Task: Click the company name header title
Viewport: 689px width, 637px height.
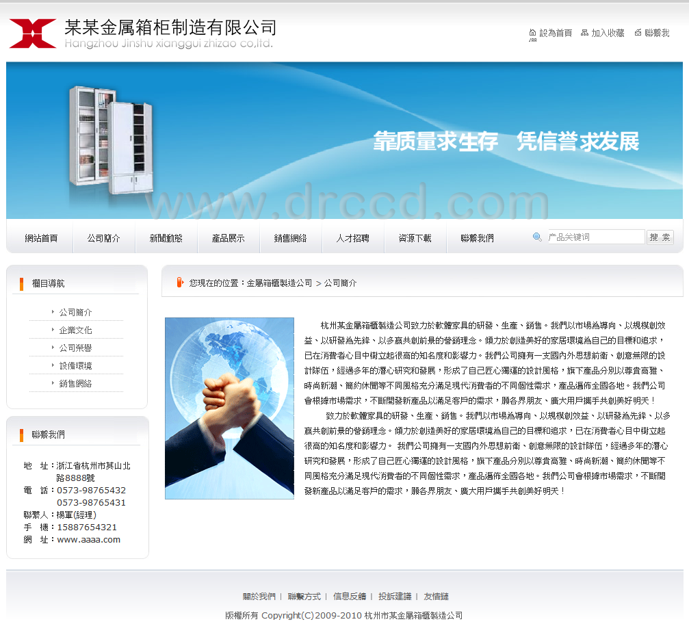Action: [x=170, y=27]
